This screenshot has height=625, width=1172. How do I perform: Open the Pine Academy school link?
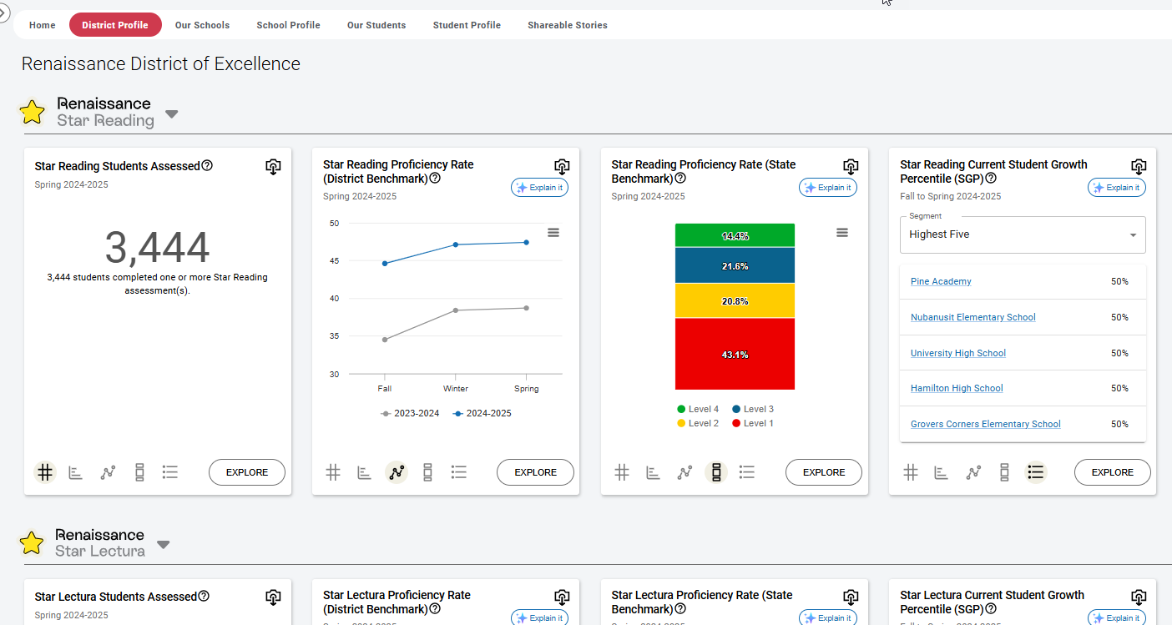(941, 281)
